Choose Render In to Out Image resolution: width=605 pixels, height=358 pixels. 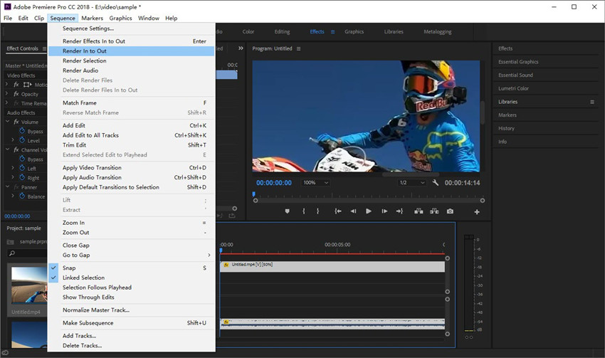(84, 51)
